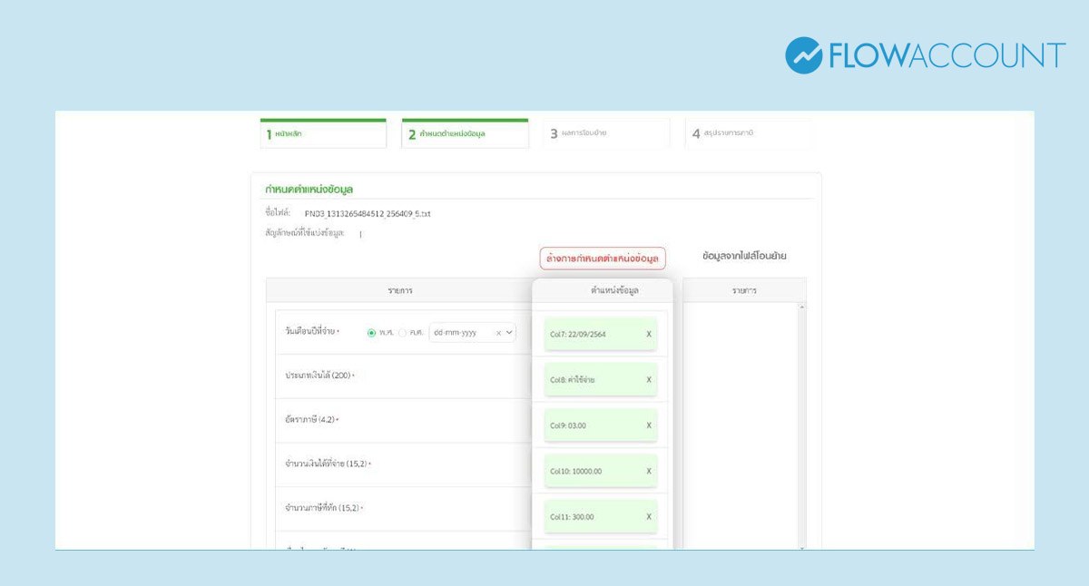This screenshot has height=586, width=1089.
Task: Clear the dd-mm-yyyy date format selection
Action: [497, 333]
